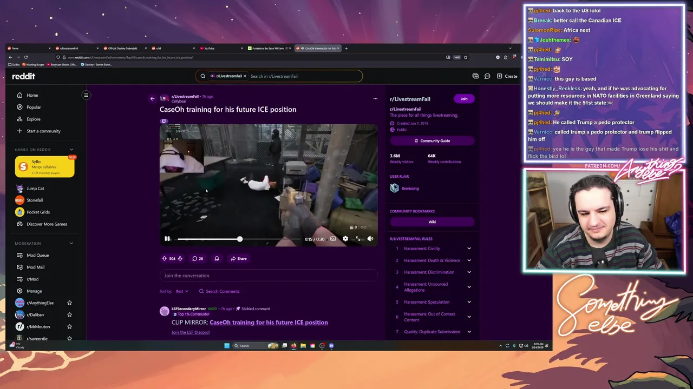The height and width of the screenshot is (389, 693).
Task: Switch to the YouTube browser tab
Action: coord(222,48)
